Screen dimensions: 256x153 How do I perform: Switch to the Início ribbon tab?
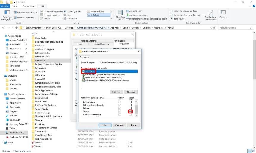click(15, 6)
